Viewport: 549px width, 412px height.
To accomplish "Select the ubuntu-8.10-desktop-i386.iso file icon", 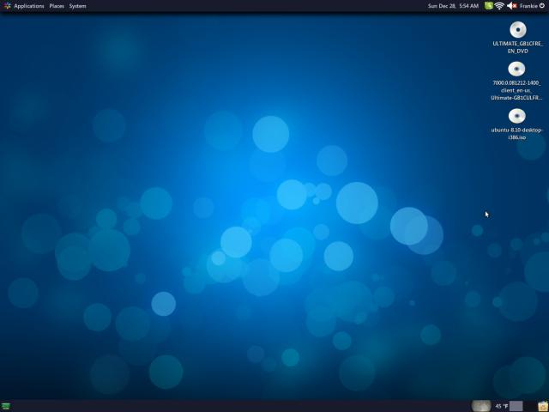I will click(516, 116).
